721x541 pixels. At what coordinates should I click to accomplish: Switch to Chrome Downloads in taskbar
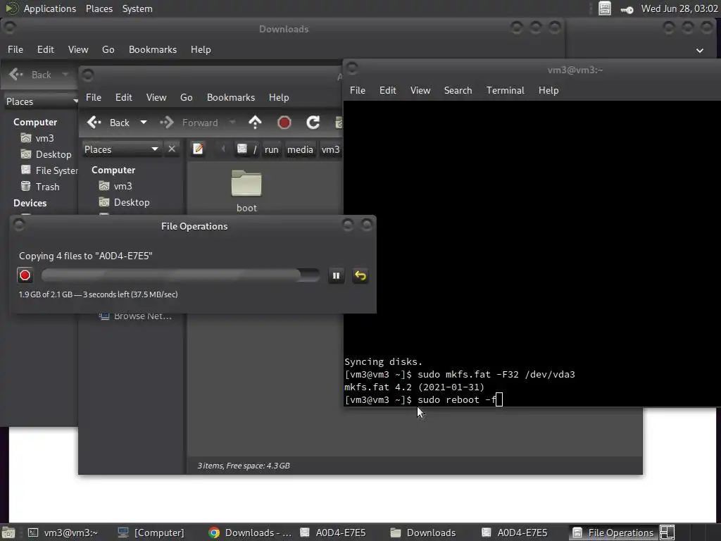pos(250,533)
